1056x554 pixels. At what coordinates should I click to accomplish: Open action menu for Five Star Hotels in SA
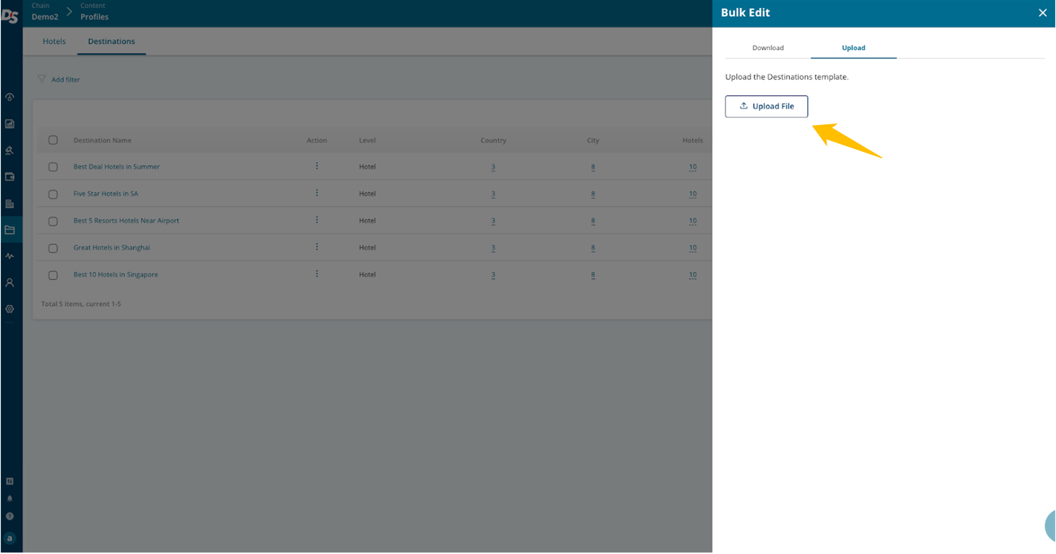pyautogui.click(x=317, y=193)
